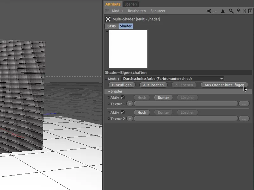254x190 pixels.
Task: Open Textur 2 shader arrow menu
Action: click(x=130, y=118)
